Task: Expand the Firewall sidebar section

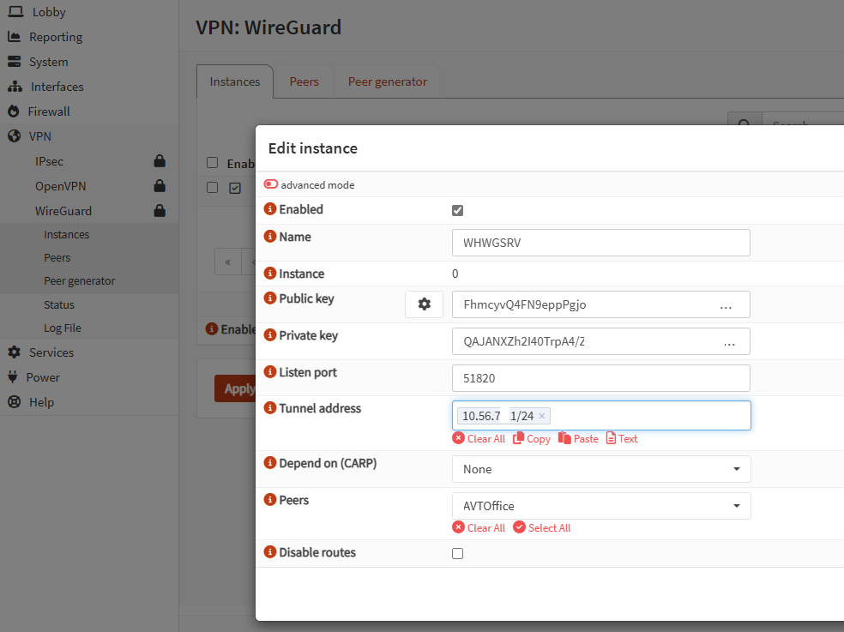Action: (x=89, y=111)
